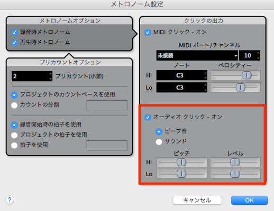
Task: Select プロジェクトの拍子を使用 radio button
Action: (14, 135)
